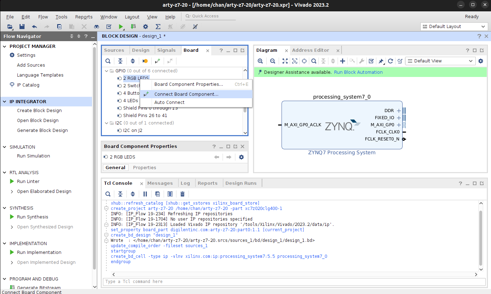Click the green Run play icon in toolbar
Screen dimensions: 491x294
click(121, 27)
